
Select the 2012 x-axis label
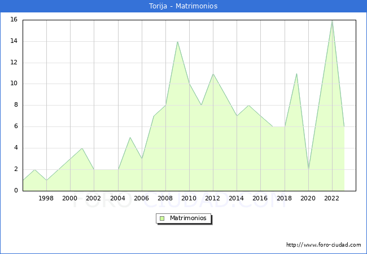tap(212, 198)
